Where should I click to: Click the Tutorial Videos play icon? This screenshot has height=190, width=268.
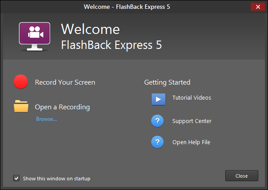pos(158,98)
